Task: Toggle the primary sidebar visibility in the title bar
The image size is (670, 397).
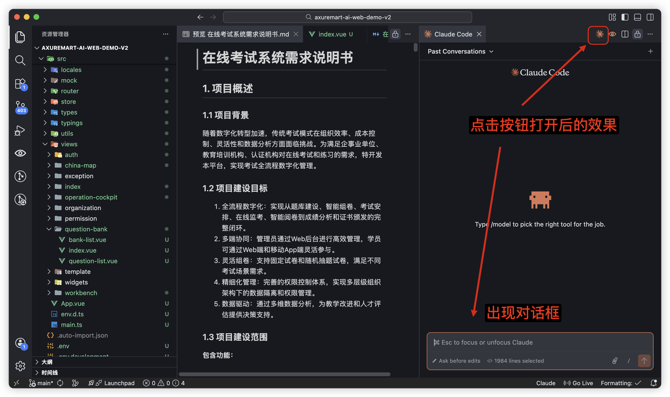Action: [625, 17]
